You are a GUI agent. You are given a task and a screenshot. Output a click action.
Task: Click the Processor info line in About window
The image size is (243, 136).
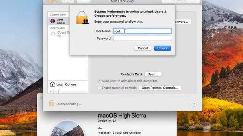[x=119, y=133]
